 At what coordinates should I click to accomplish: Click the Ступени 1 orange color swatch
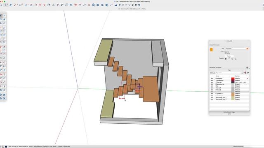coord(233,93)
